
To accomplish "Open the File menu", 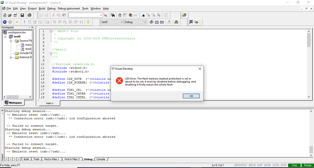I will click(x=8, y=8).
